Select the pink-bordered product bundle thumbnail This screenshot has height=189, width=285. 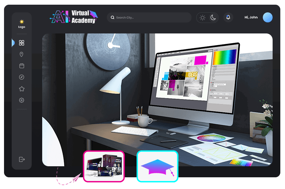tap(104, 166)
